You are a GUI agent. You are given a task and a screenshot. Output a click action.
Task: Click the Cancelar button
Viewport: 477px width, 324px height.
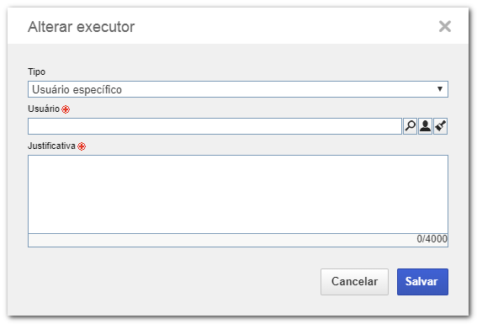pyautogui.click(x=354, y=282)
